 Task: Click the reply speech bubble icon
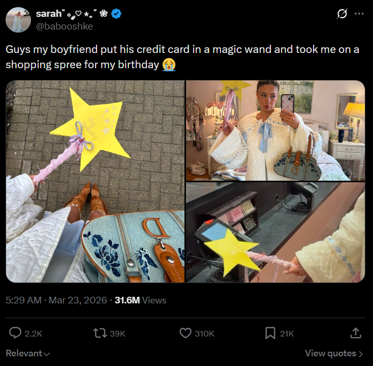pyautogui.click(x=15, y=333)
